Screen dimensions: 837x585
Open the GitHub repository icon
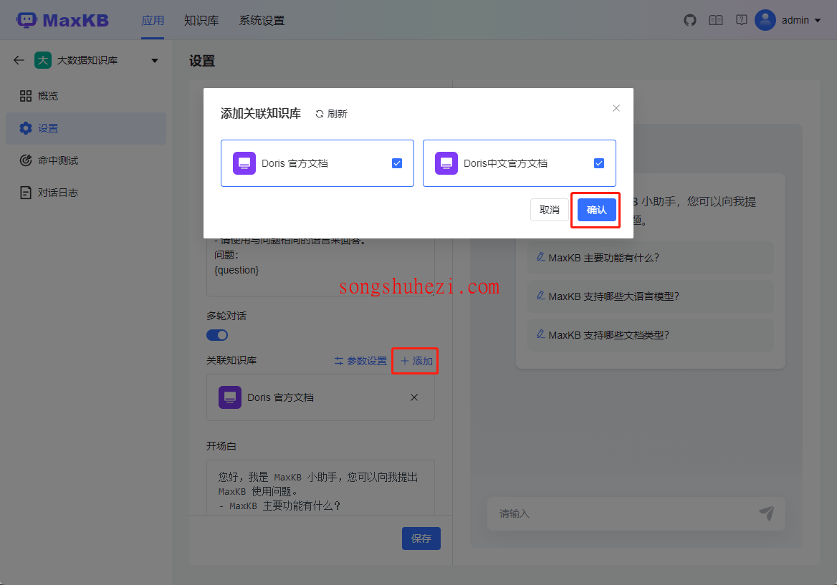tap(690, 20)
